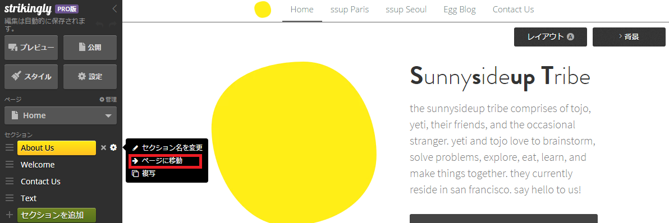The image size is (669, 223).
Task: Click the undo arrow icon
Action: click(99, 25)
